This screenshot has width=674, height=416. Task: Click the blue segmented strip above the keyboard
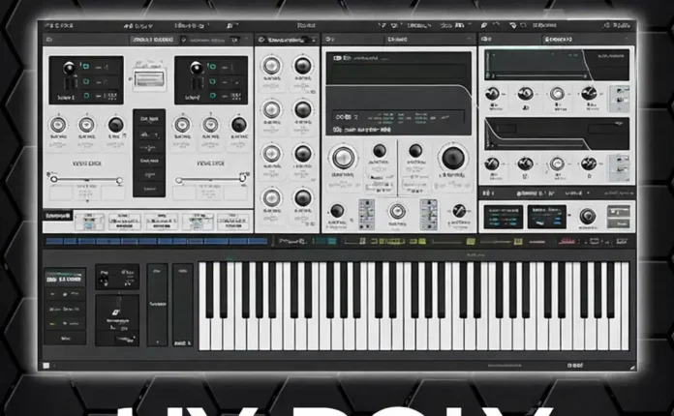pos(157,241)
